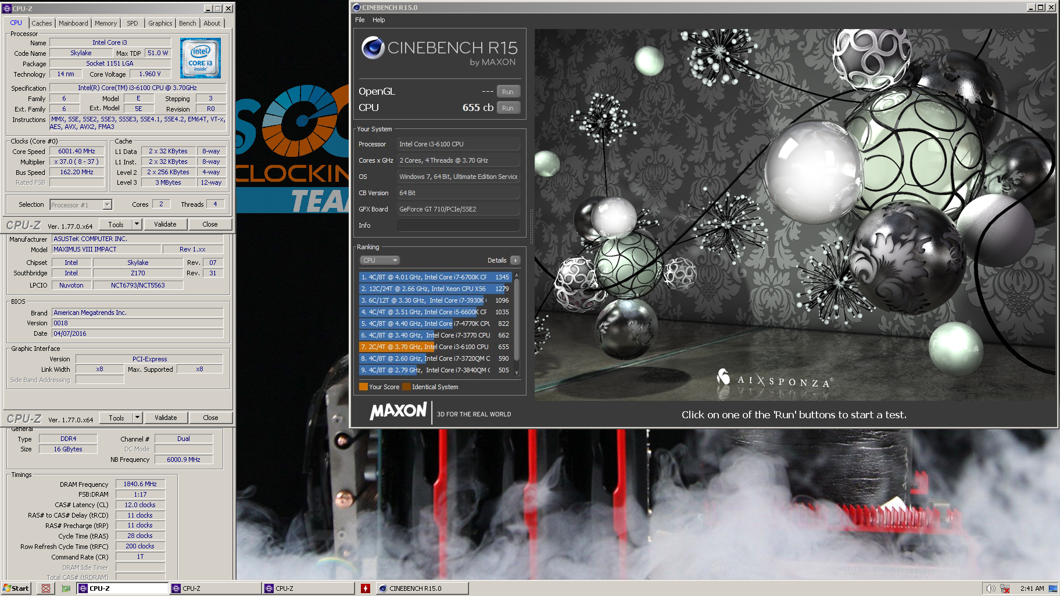Click the Windows Start button
Viewport: 1060px width, 596px height.
(16, 588)
